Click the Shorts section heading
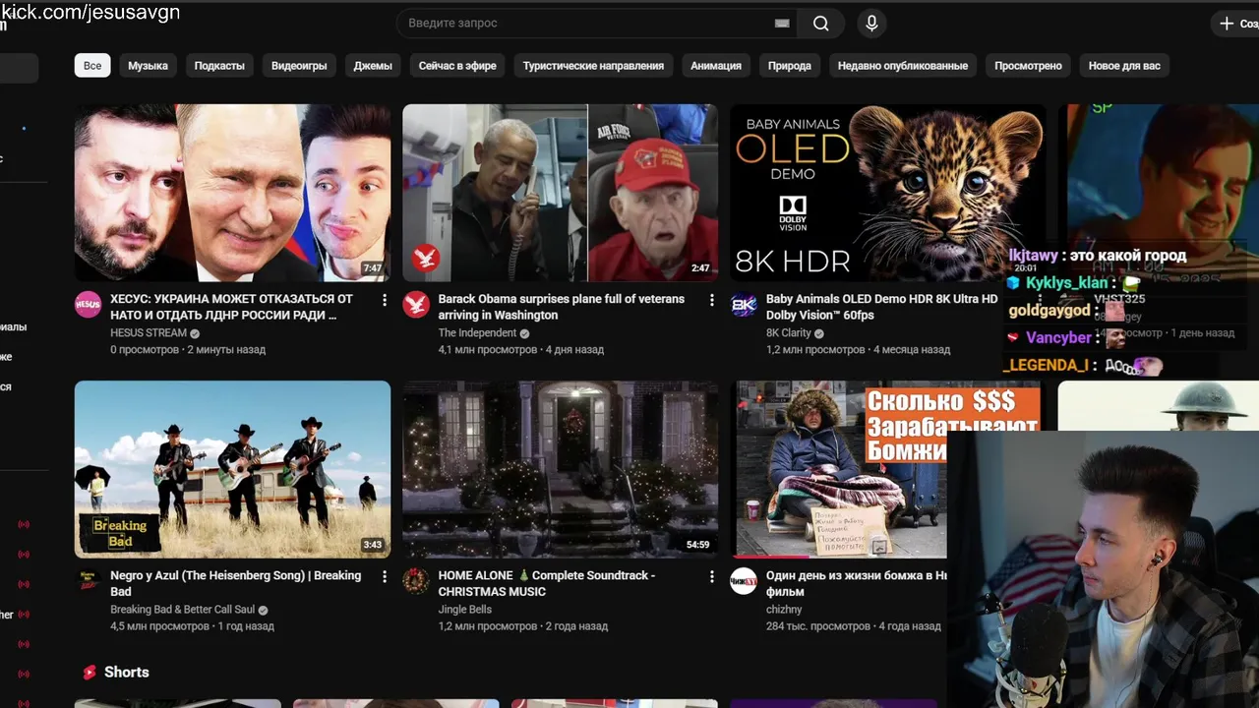This screenshot has height=708, width=1259. click(x=127, y=673)
